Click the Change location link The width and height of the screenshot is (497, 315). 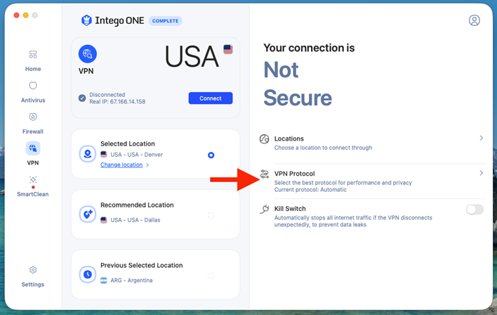121,165
